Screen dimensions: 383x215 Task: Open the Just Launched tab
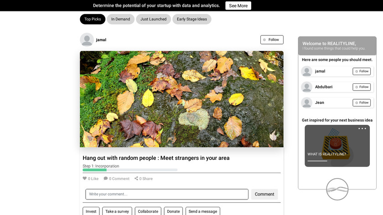[x=153, y=19]
